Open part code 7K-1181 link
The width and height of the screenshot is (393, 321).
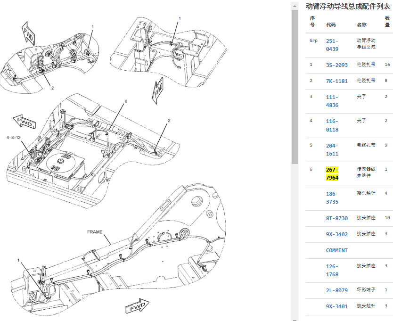(x=337, y=81)
